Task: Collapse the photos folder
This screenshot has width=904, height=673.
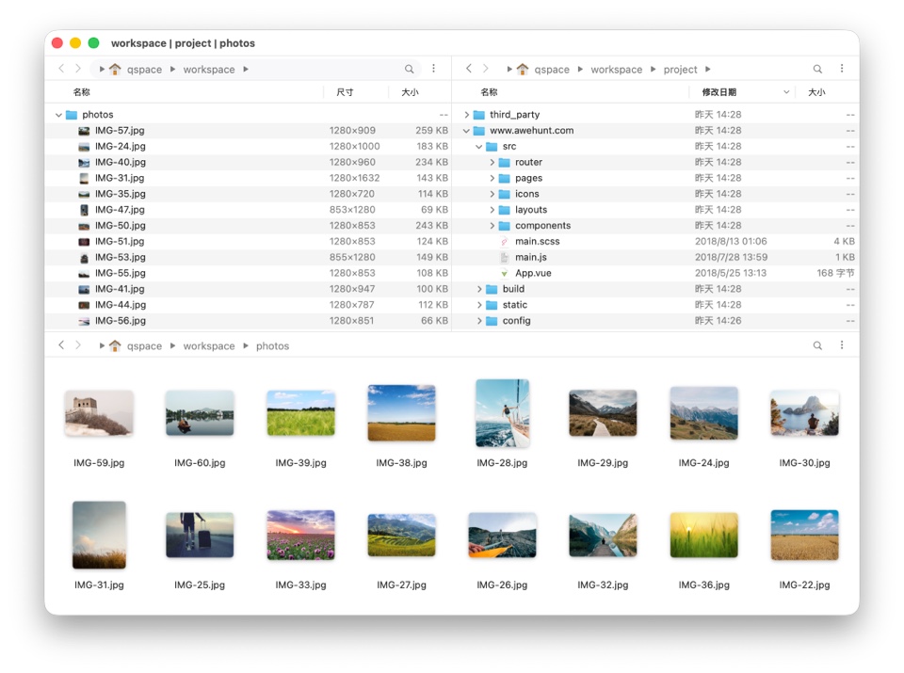Action: [x=58, y=115]
